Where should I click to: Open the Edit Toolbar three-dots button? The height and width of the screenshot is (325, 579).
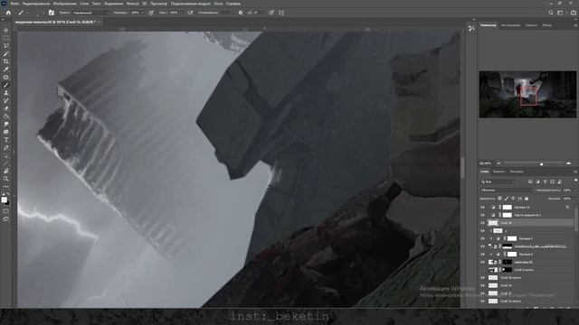[x=6, y=187]
